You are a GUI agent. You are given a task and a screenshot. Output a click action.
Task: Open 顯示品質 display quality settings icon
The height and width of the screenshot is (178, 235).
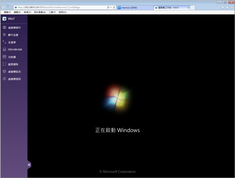point(5,35)
